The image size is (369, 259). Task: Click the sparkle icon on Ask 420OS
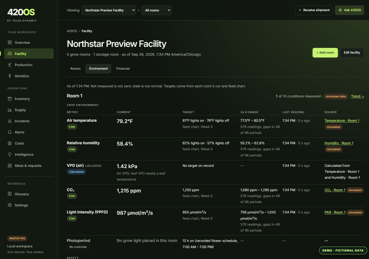[x=340, y=10]
